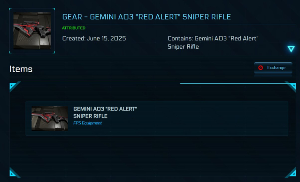
Task: Click the green ATTRIBUTED status label
Action: pos(74,28)
